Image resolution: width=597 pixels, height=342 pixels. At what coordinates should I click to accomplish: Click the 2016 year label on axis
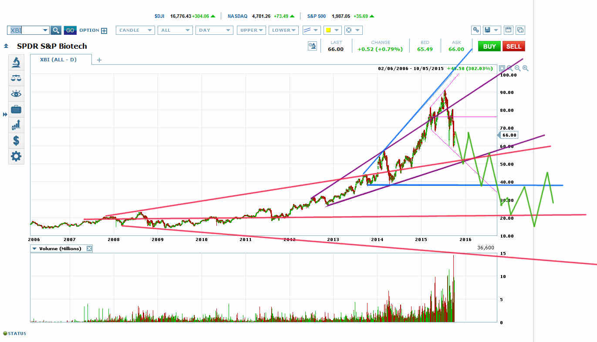click(465, 239)
